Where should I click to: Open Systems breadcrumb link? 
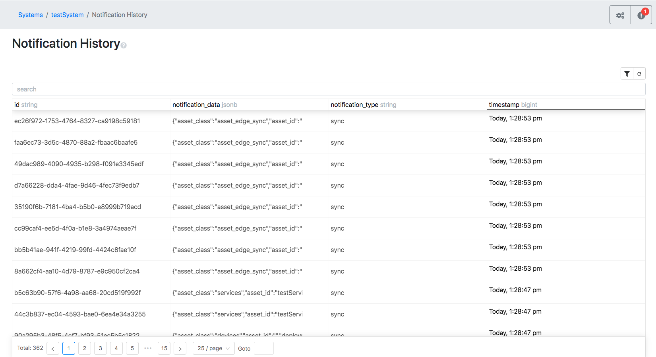(x=31, y=15)
